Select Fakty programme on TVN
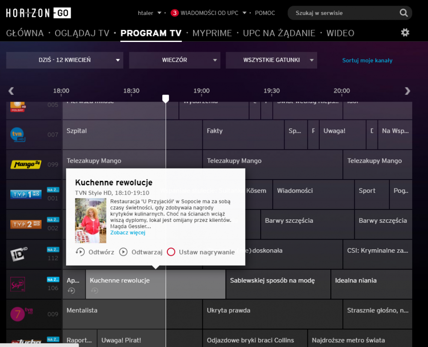The image size is (428, 347). click(243, 135)
